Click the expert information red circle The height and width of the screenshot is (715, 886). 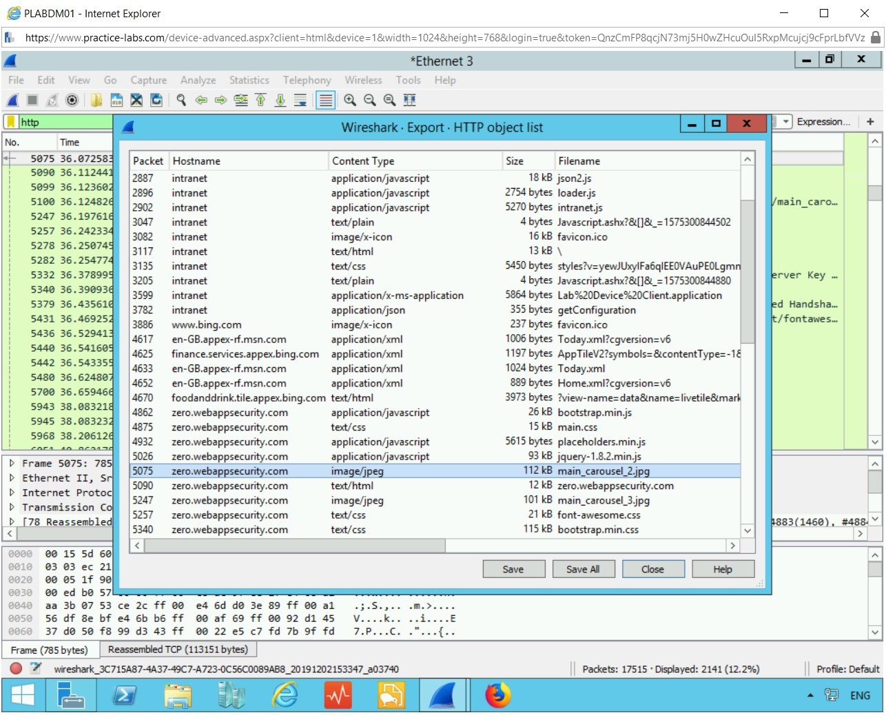point(16,668)
